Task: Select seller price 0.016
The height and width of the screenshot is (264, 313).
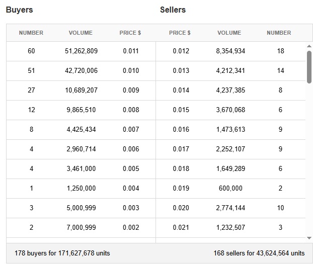Action: pyautogui.click(x=181, y=130)
